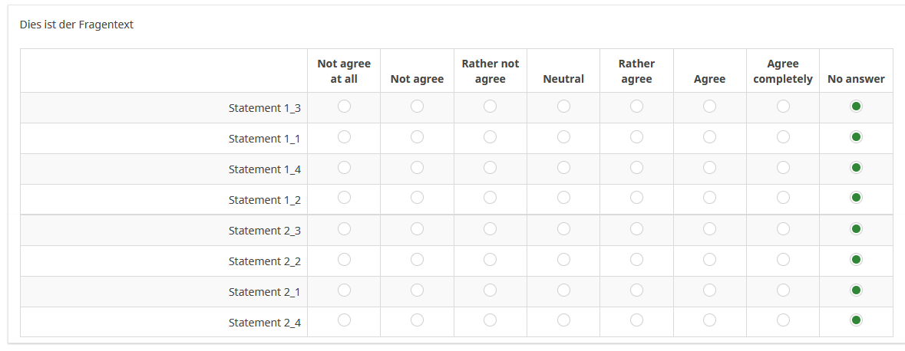The image size is (905, 351).
Task: Choose 'Not agree at all' for Statement 2_2
Action: [x=344, y=260]
